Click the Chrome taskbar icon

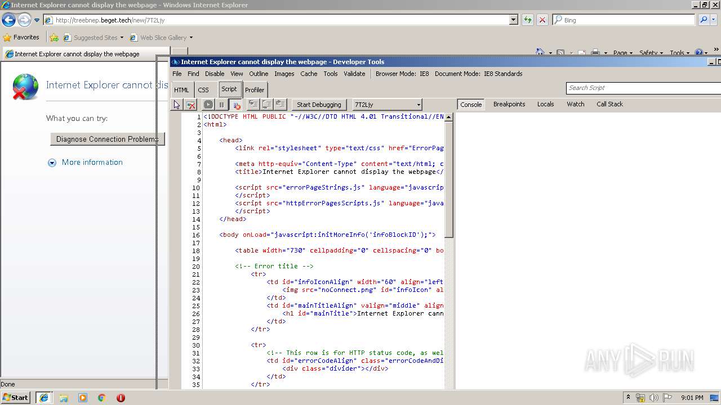101,398
